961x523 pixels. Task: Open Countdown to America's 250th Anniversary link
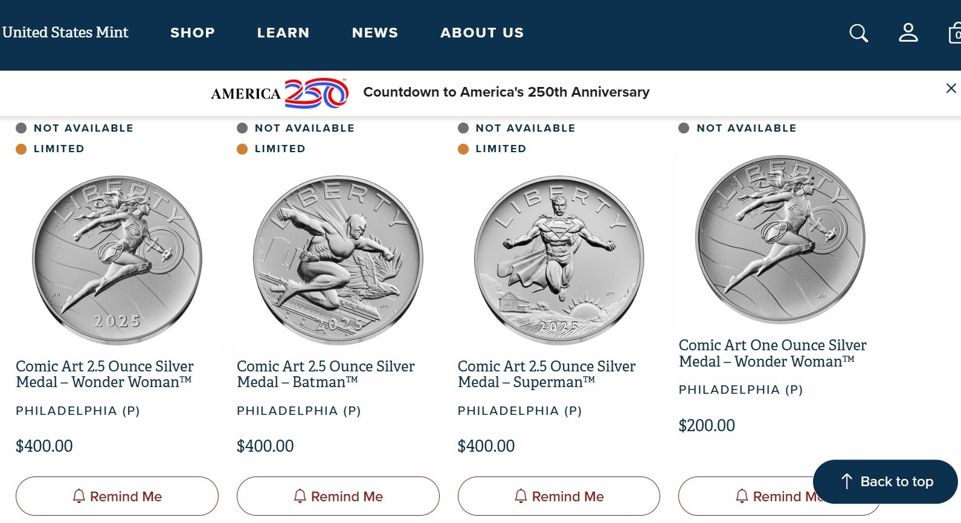[506, 92]
